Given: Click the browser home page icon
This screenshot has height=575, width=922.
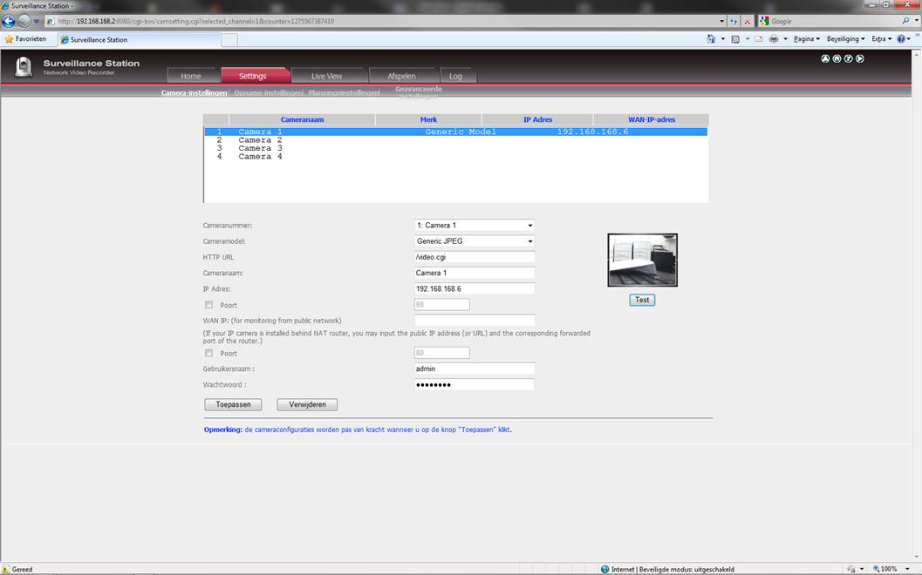Looking at the screenshot, I should tap(711, 38).
